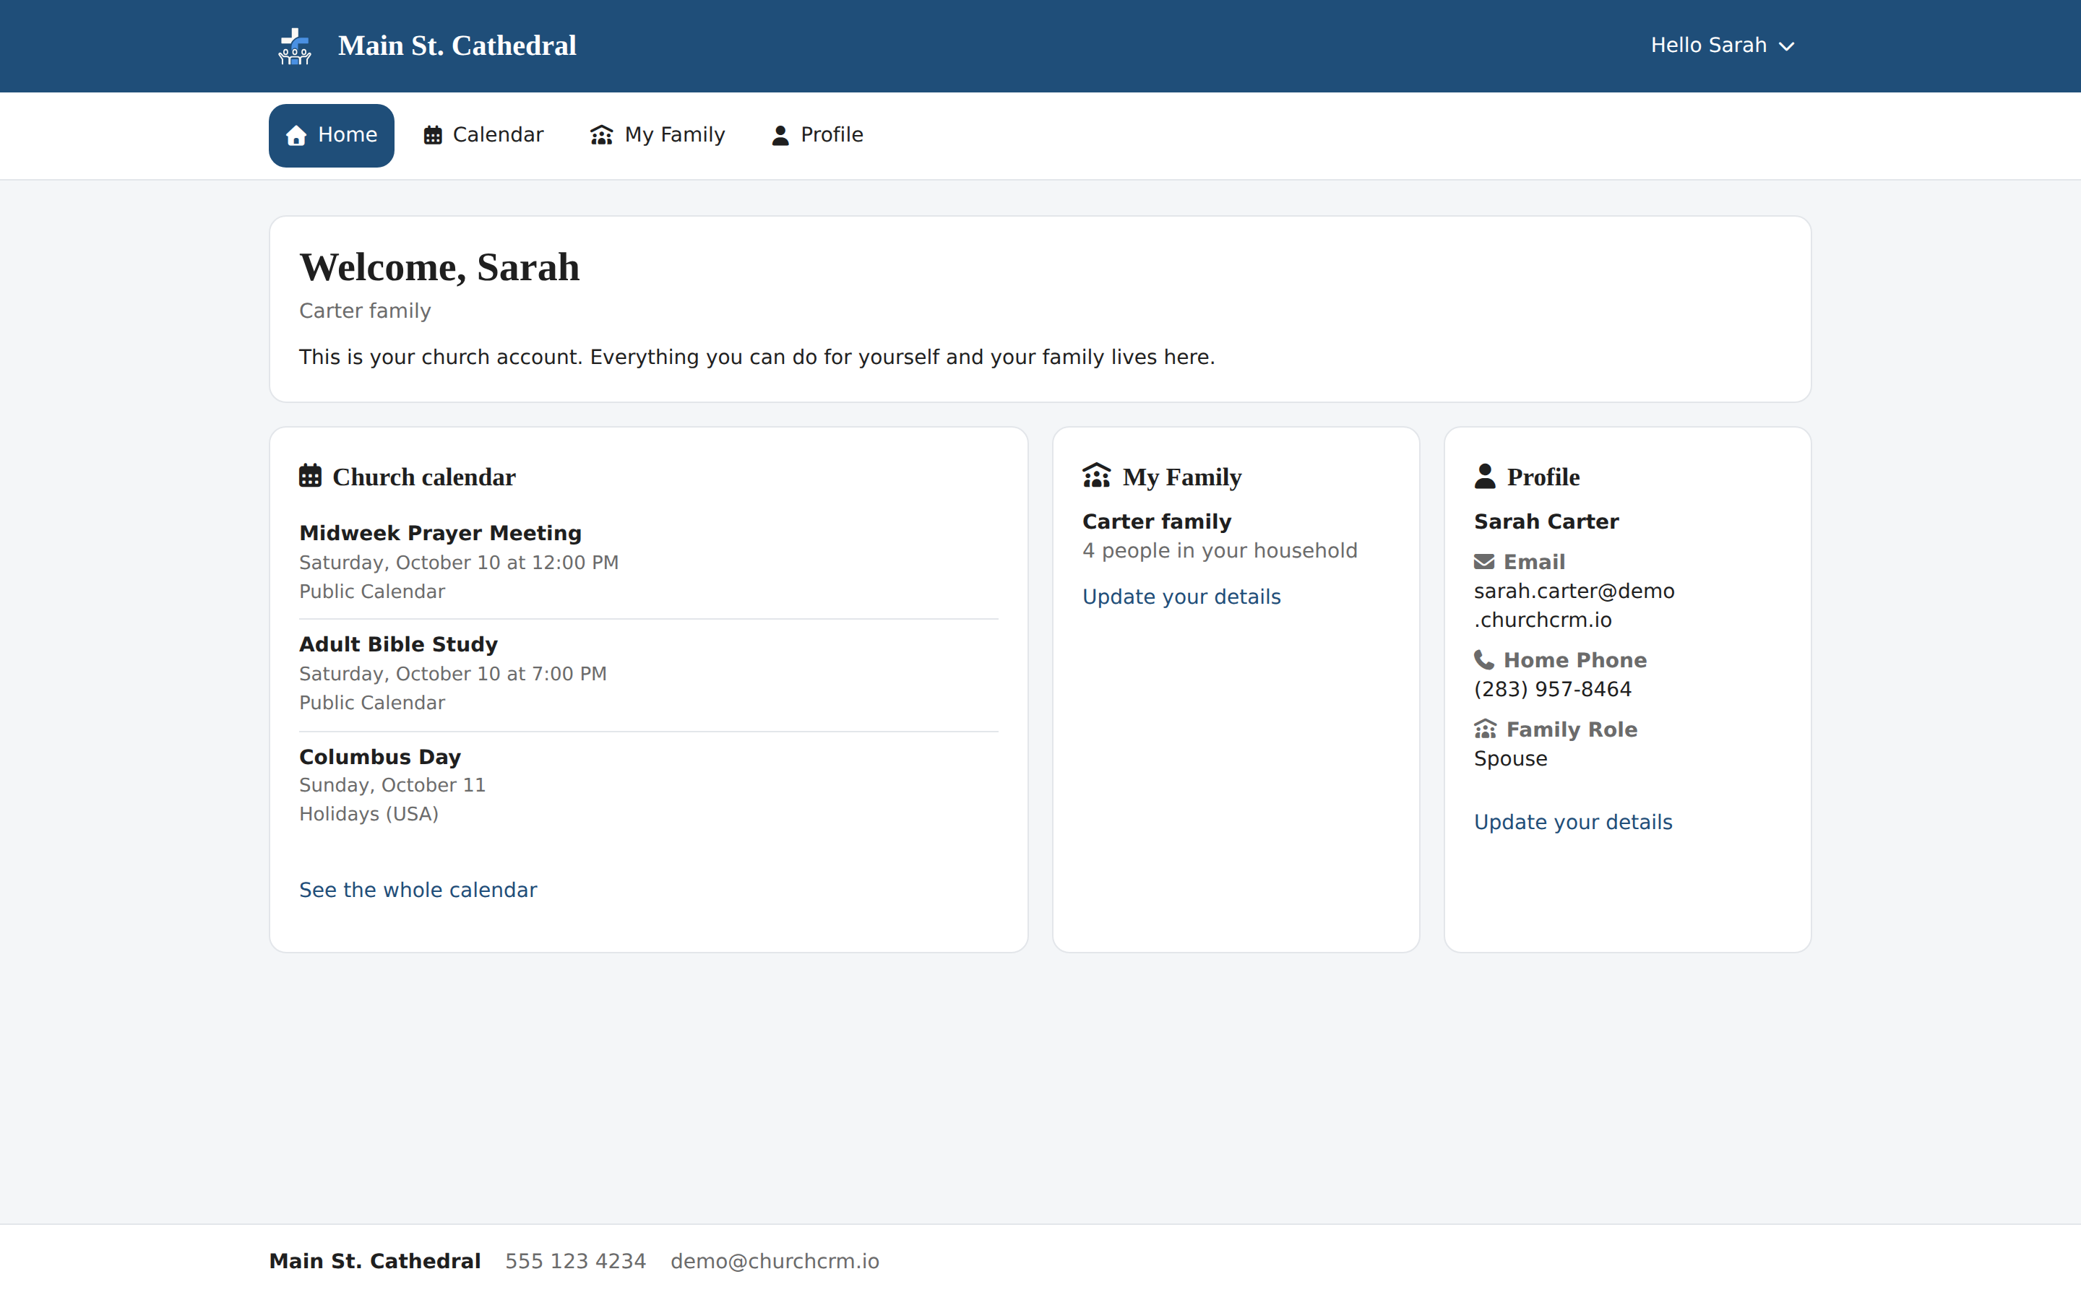This screenshot has height=1300, width=2081.
Task: Click the person icon beside Profile nav
Action: (780, 135)
